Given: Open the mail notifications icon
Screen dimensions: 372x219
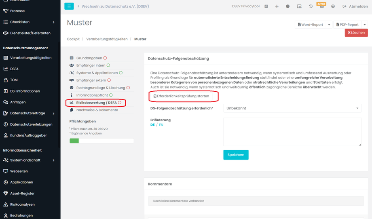Looking at the screenshot, I should pyautogui.click(x=322, y=7).
